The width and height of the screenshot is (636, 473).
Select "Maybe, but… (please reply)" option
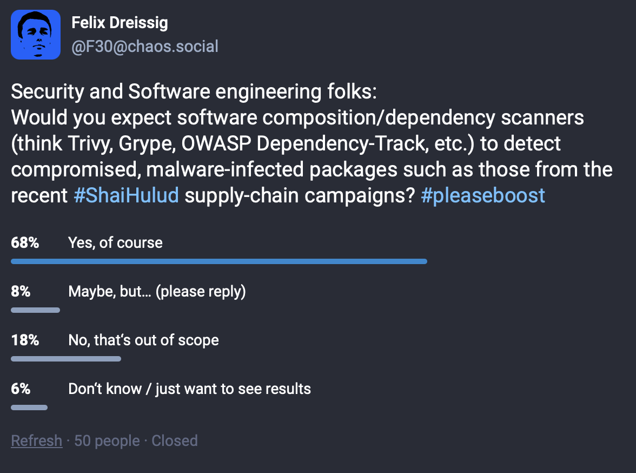click(157, 292)
